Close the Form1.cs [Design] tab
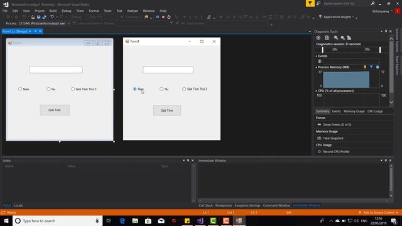 pyautogui.click(x=40, y=31)
